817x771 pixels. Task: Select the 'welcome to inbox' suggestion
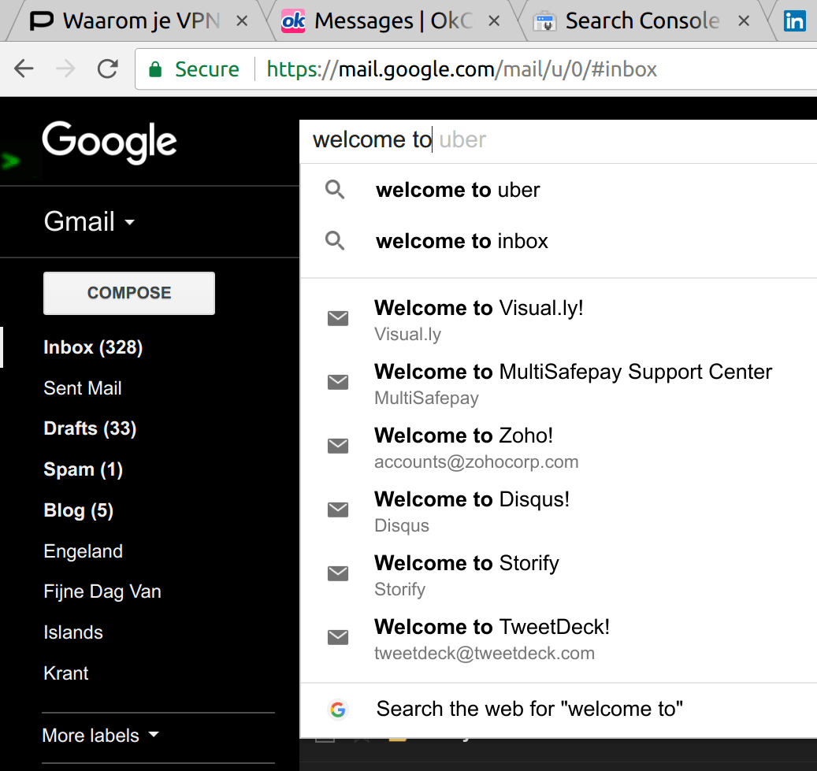click(x=559, y=241)
